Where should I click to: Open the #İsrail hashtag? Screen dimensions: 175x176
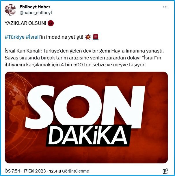pyautogui.click(x=33, y=37)
